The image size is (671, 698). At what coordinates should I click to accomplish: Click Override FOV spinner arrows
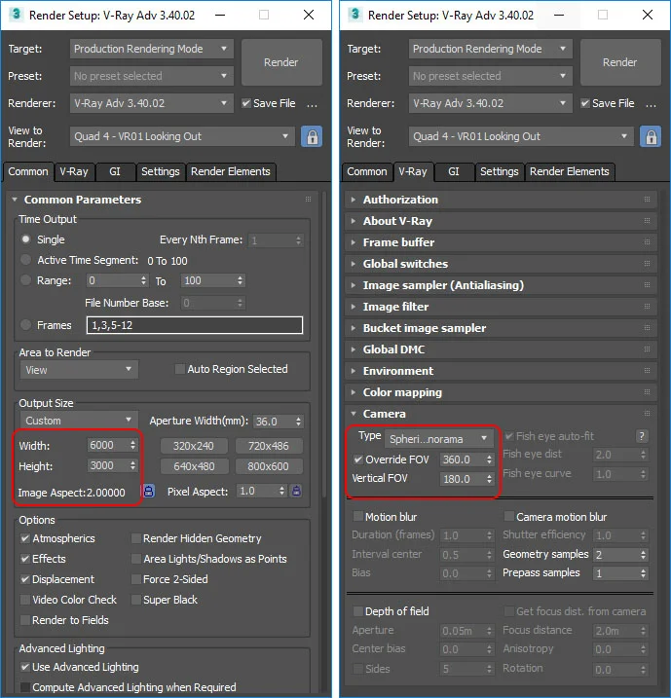pyautogui.click(x=489, y=459)
